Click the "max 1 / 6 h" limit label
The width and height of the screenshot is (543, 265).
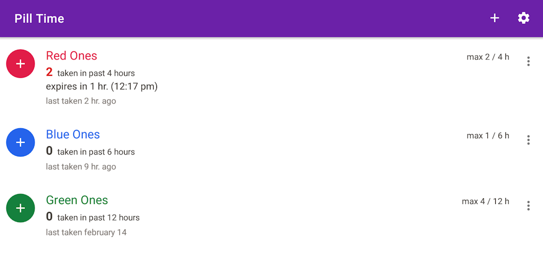pyautogui.click(x=488, y=136)
